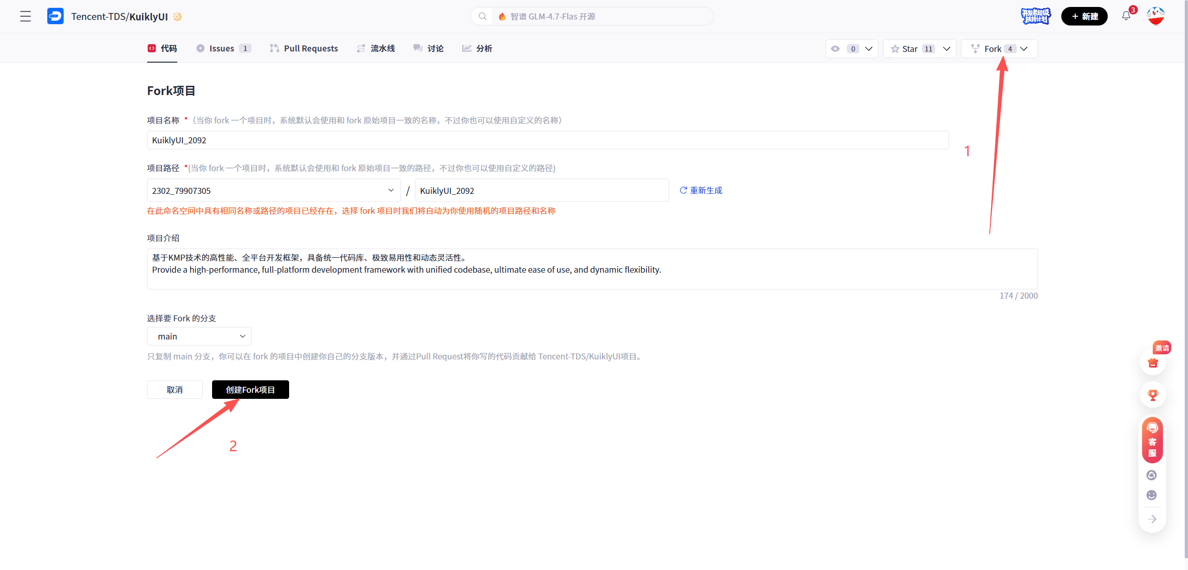The height and width of the screenshot is (570, 1188).
Task: Open the 客服 customer service panel
Action: coord(1152,440)
